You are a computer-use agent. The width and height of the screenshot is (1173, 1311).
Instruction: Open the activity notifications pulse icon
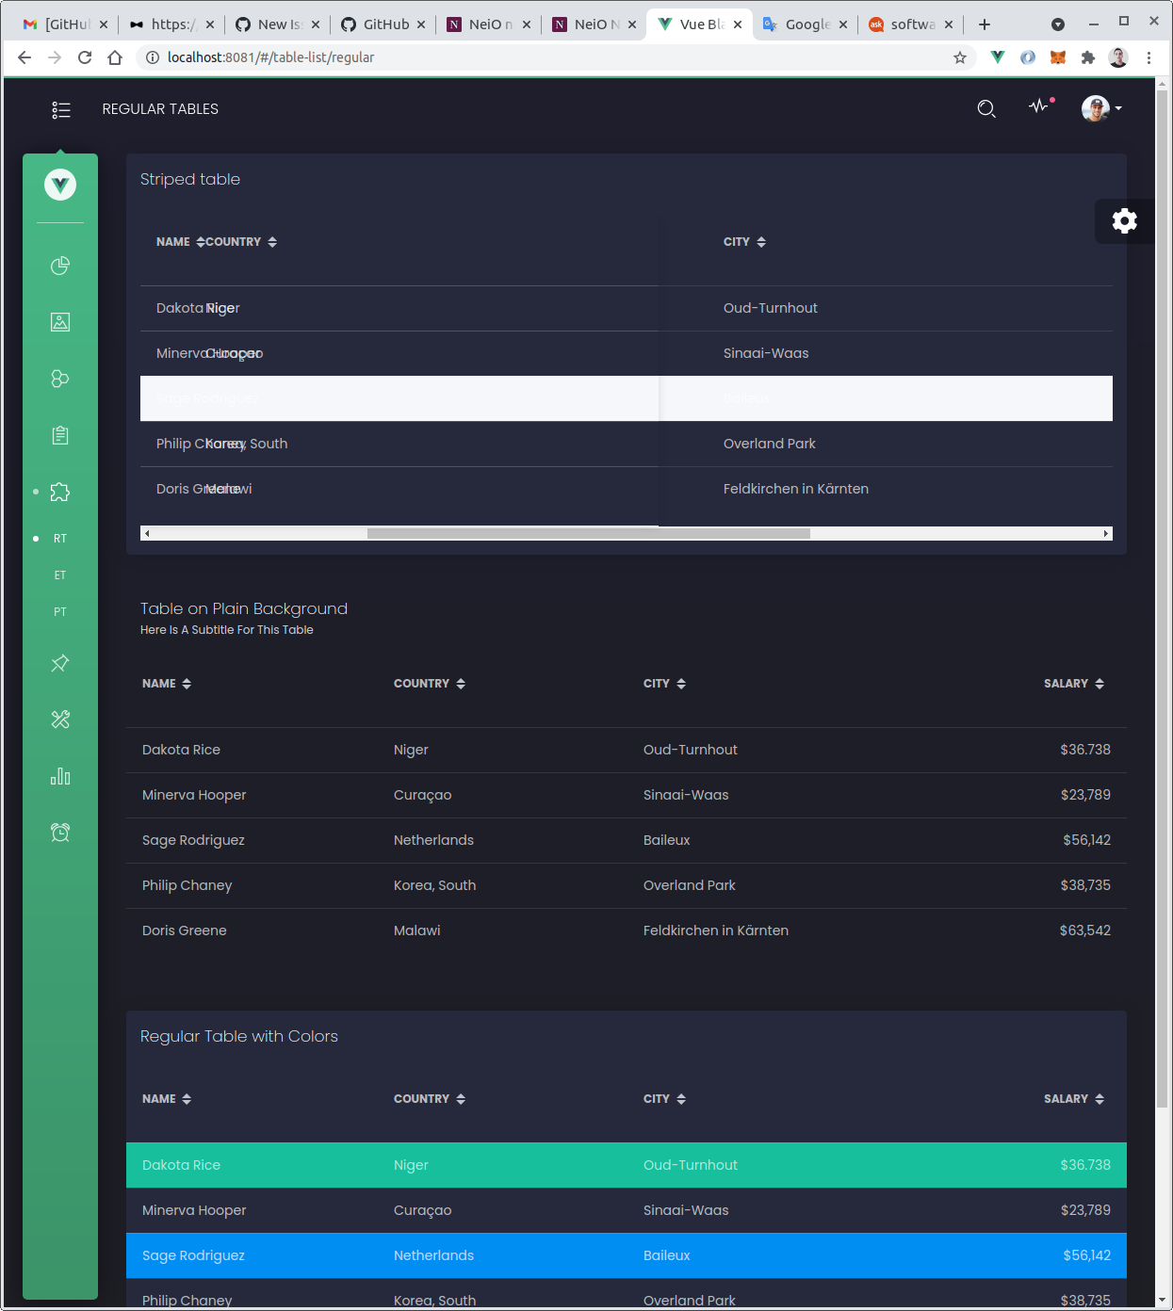tap(1040, 106)
